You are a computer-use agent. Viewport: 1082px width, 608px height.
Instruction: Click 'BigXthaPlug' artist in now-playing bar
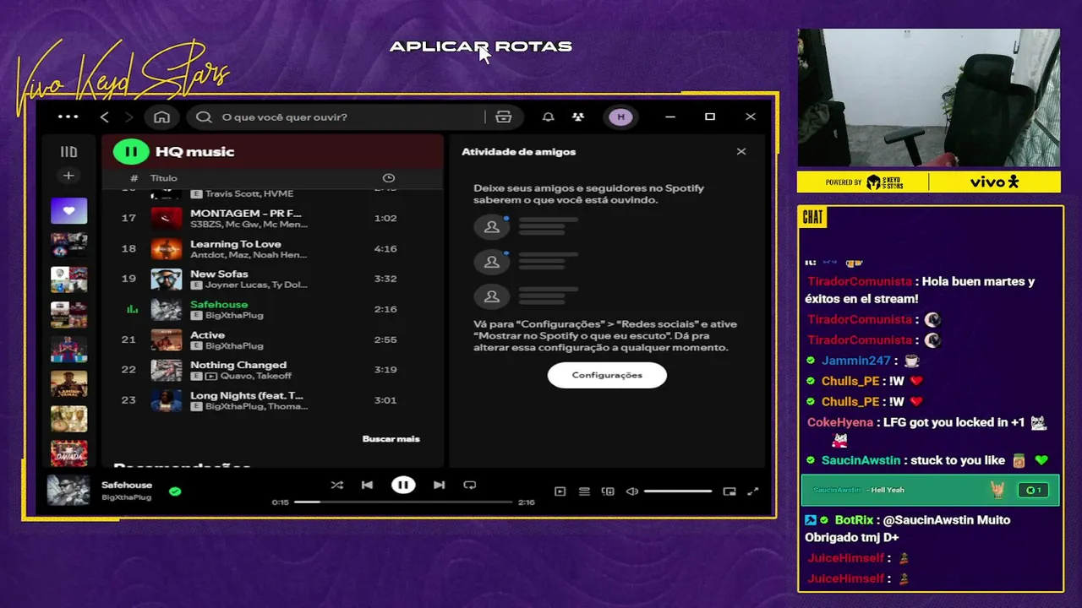pos(126,497)
